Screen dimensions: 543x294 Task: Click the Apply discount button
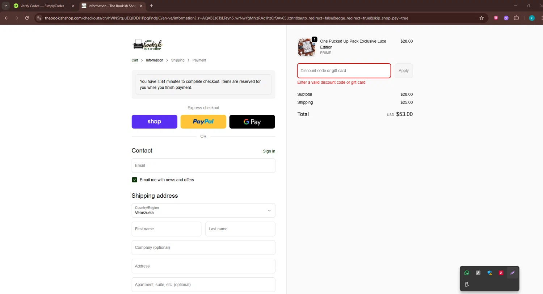click(404, 71)
